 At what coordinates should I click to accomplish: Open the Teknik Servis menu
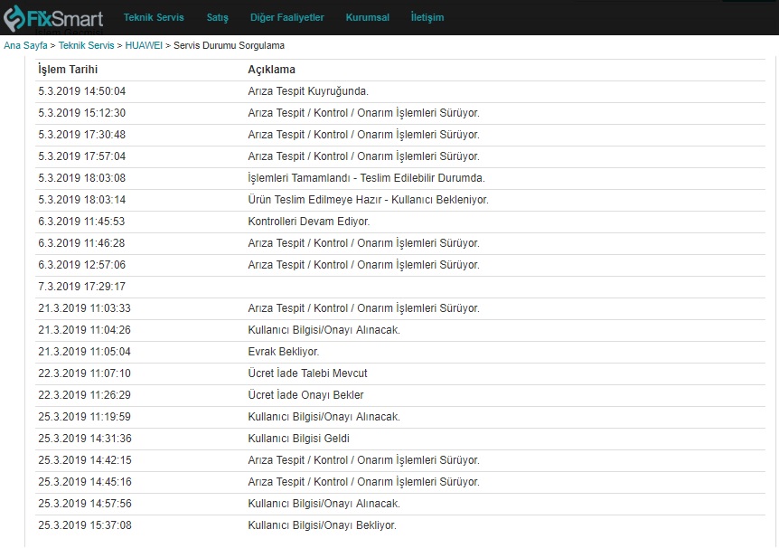(154, 17)
